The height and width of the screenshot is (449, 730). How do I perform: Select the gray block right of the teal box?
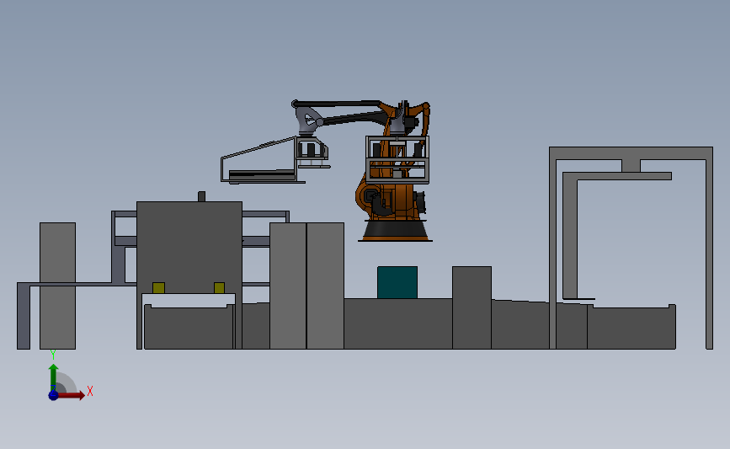pos(472,307)
